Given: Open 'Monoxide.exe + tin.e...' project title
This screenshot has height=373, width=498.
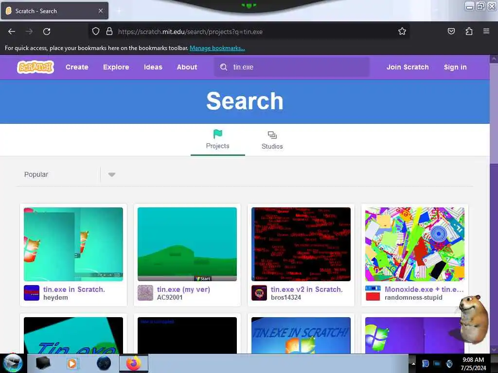Looking at the screenshot, I should [x=424, y=289].
